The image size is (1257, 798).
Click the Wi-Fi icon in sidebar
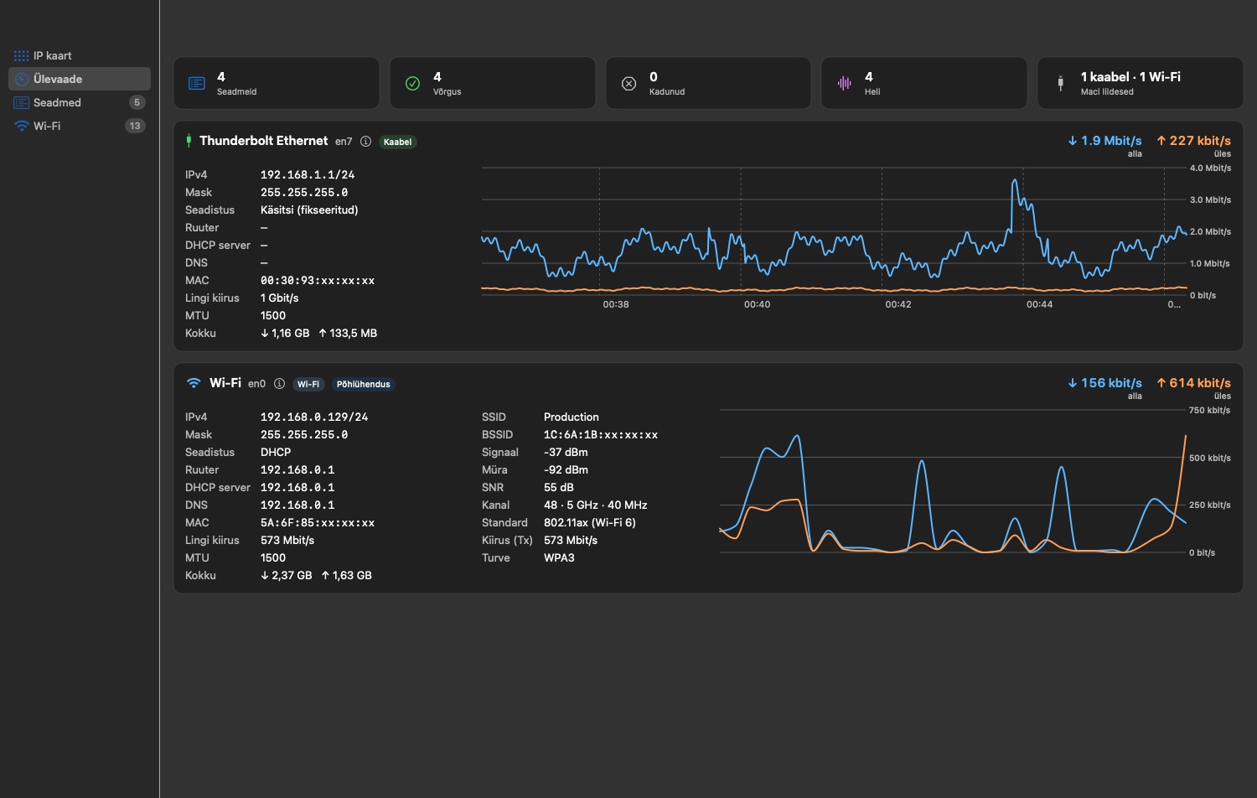[x=22, y=126]
